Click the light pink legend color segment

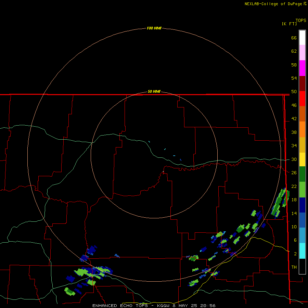pyautogui.click(x=302, y=52)
